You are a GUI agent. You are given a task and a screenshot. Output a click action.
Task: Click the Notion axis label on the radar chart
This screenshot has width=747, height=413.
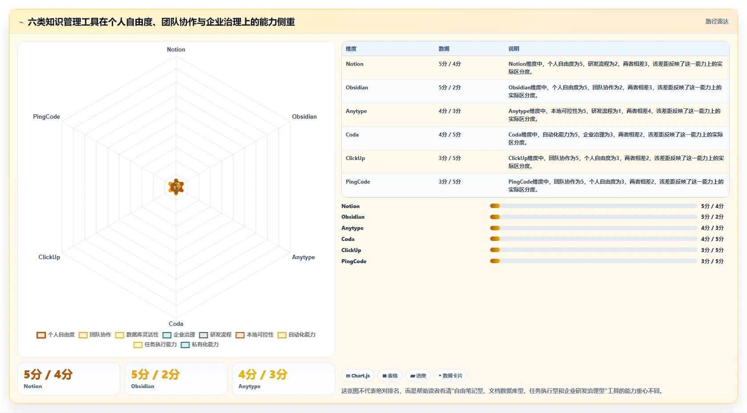coord(176,49)
